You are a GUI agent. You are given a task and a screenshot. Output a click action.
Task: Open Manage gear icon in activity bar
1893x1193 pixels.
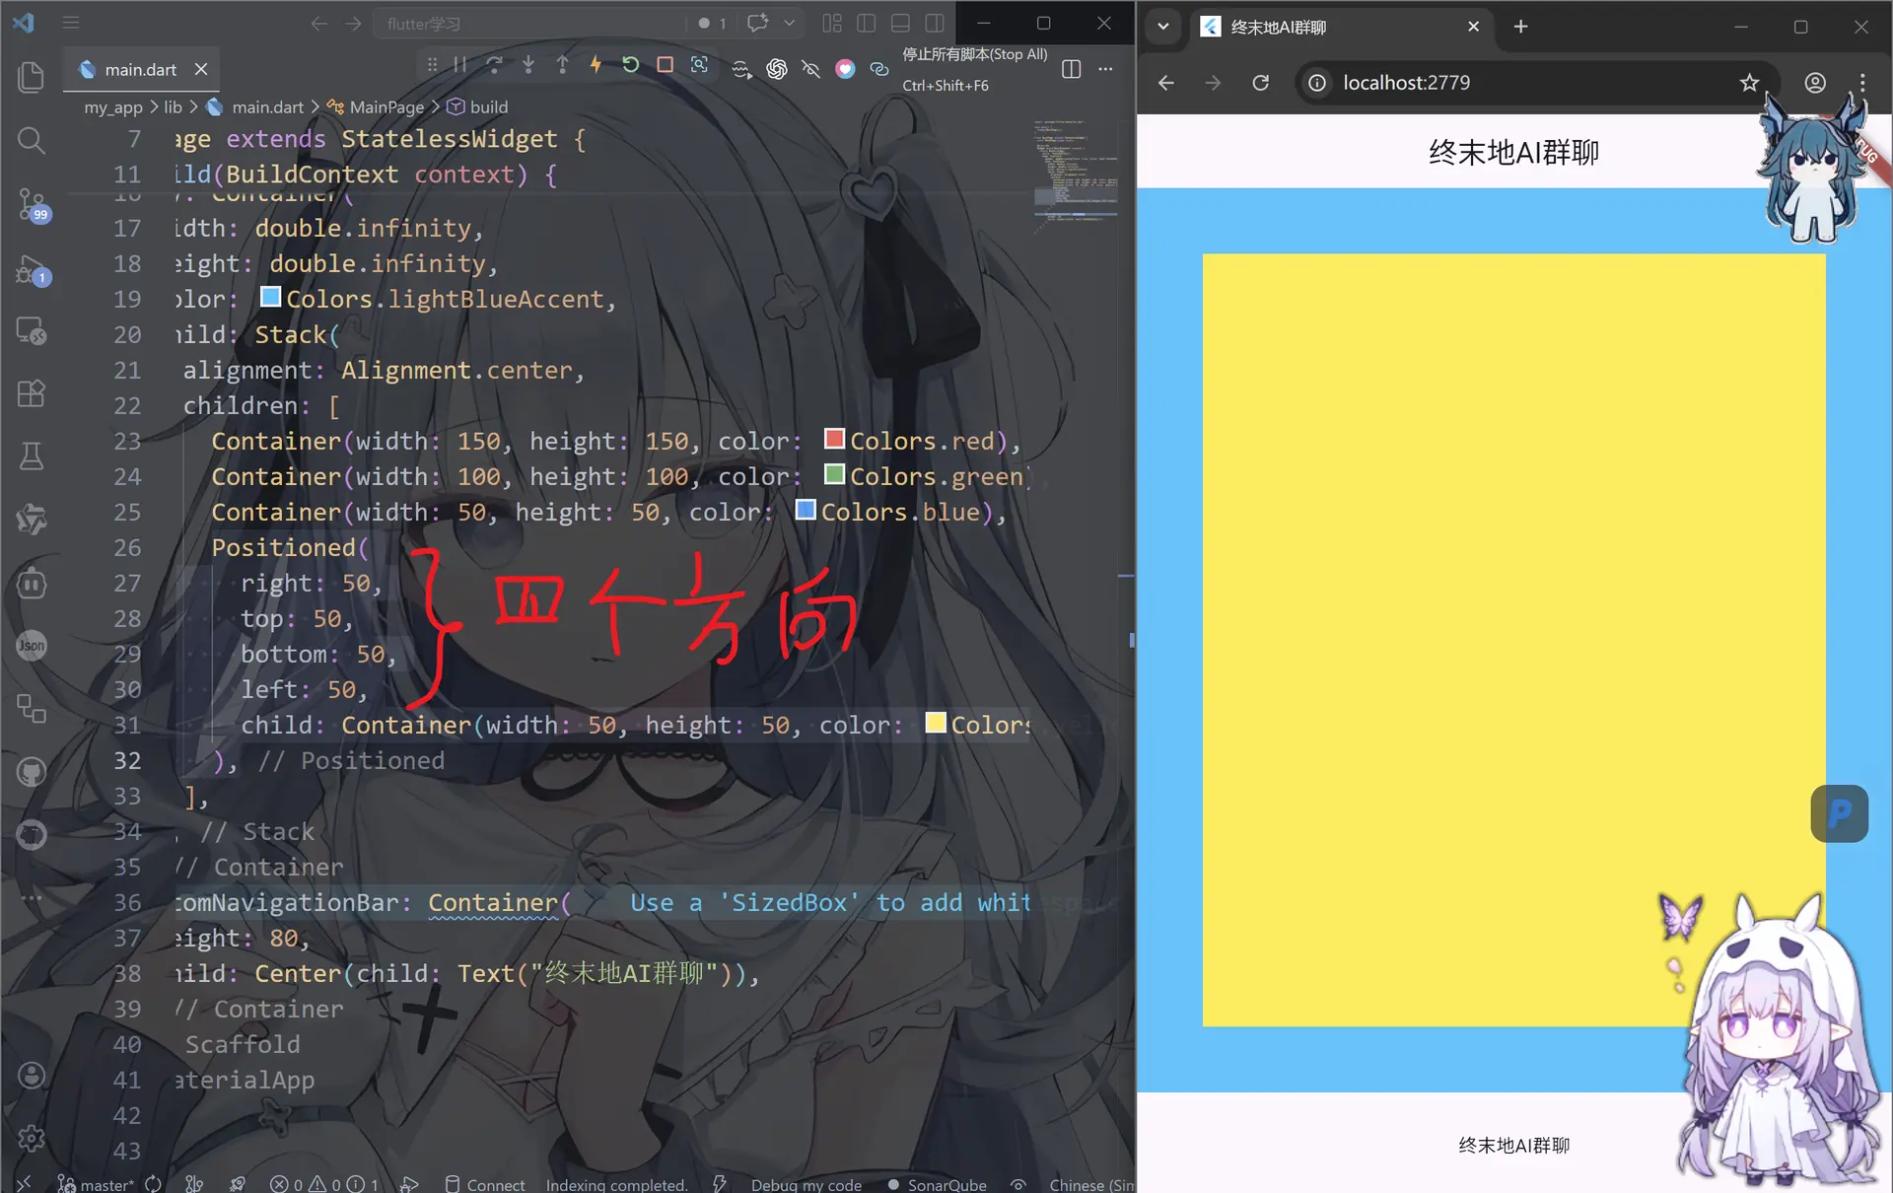pyautogui.click(x=32, y=1139)
